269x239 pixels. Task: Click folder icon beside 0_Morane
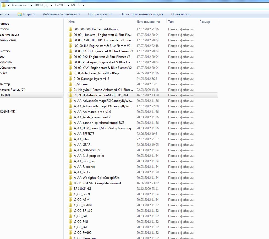pyautogui.click(x=70, y=84)
